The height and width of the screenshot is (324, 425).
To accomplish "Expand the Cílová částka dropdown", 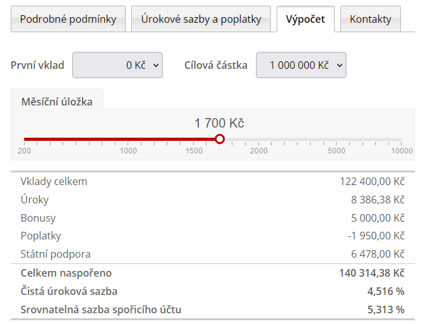I will click(301, 65).
